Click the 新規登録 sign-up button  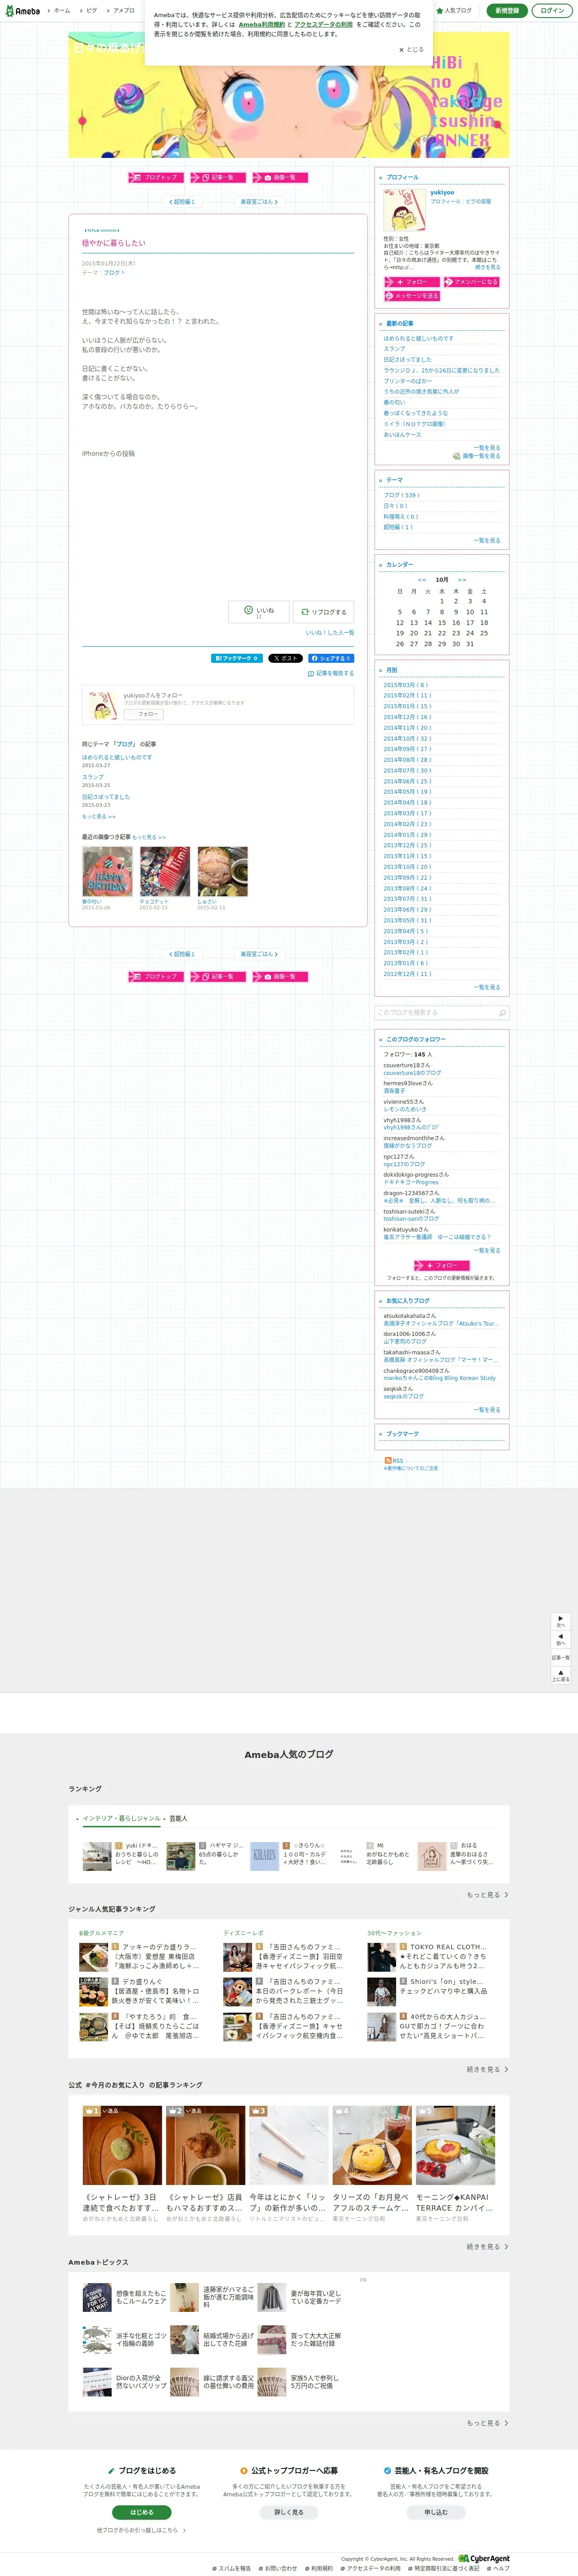coord(507,11)
